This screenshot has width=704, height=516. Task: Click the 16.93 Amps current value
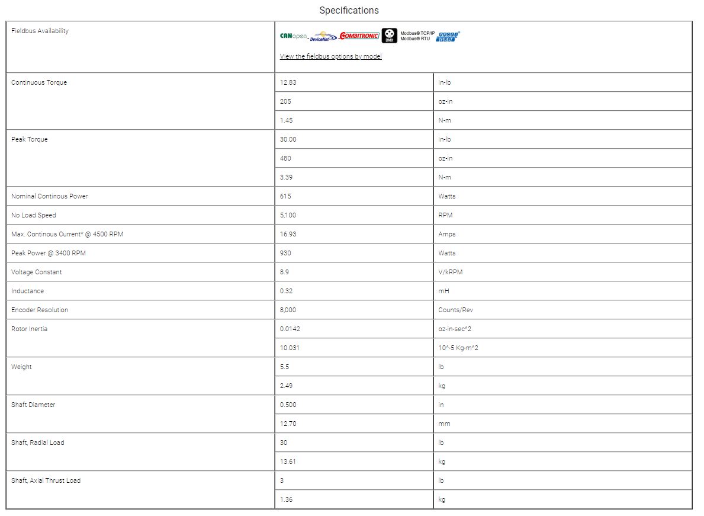click(x=288, y=234)
